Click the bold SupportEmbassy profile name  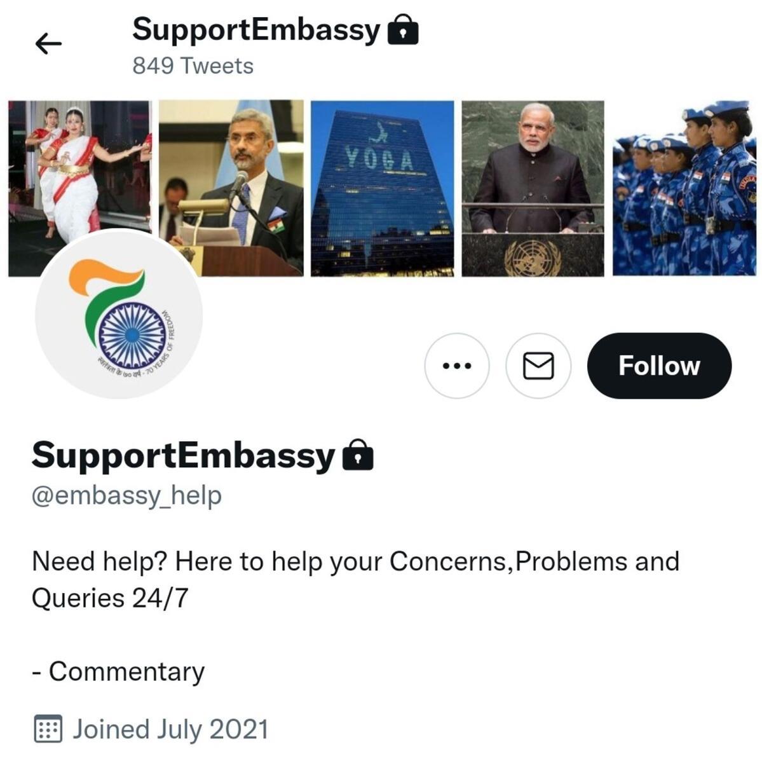(182, 455)
